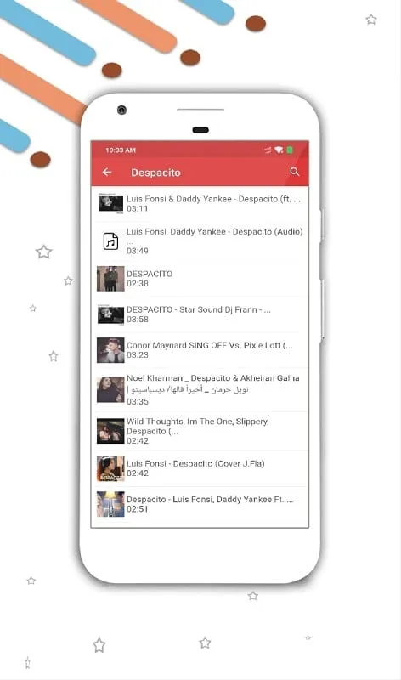This screenshot has height=680, width=401.
Task: Open Star Sound Dj Frann track thumbnail
Action: [x=110, y=314]
